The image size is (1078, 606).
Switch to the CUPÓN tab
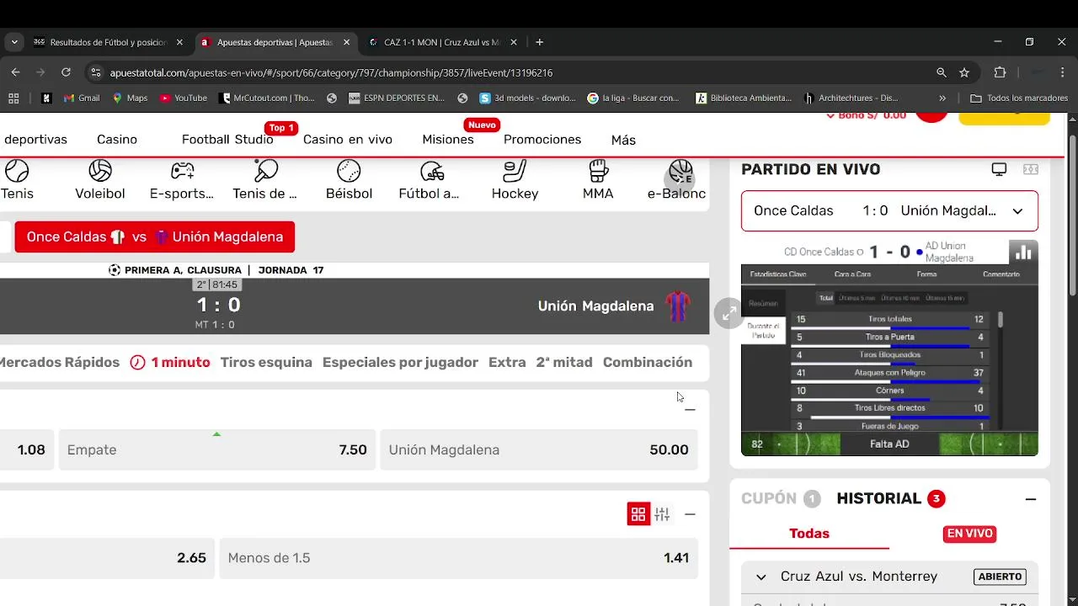[x=781, y=499]
